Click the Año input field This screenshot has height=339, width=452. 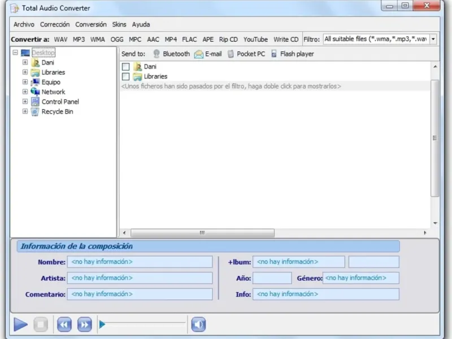tap(272, 278)
